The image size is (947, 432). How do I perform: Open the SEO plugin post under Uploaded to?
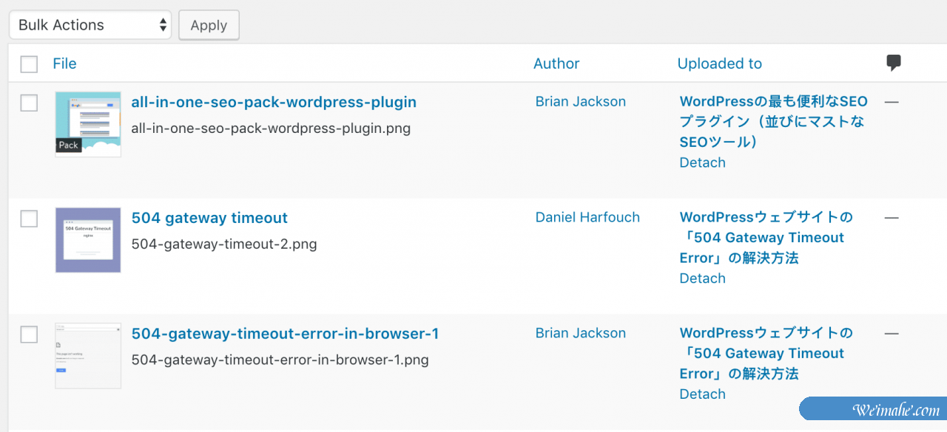pyautogui.click(x=772, y=121)
